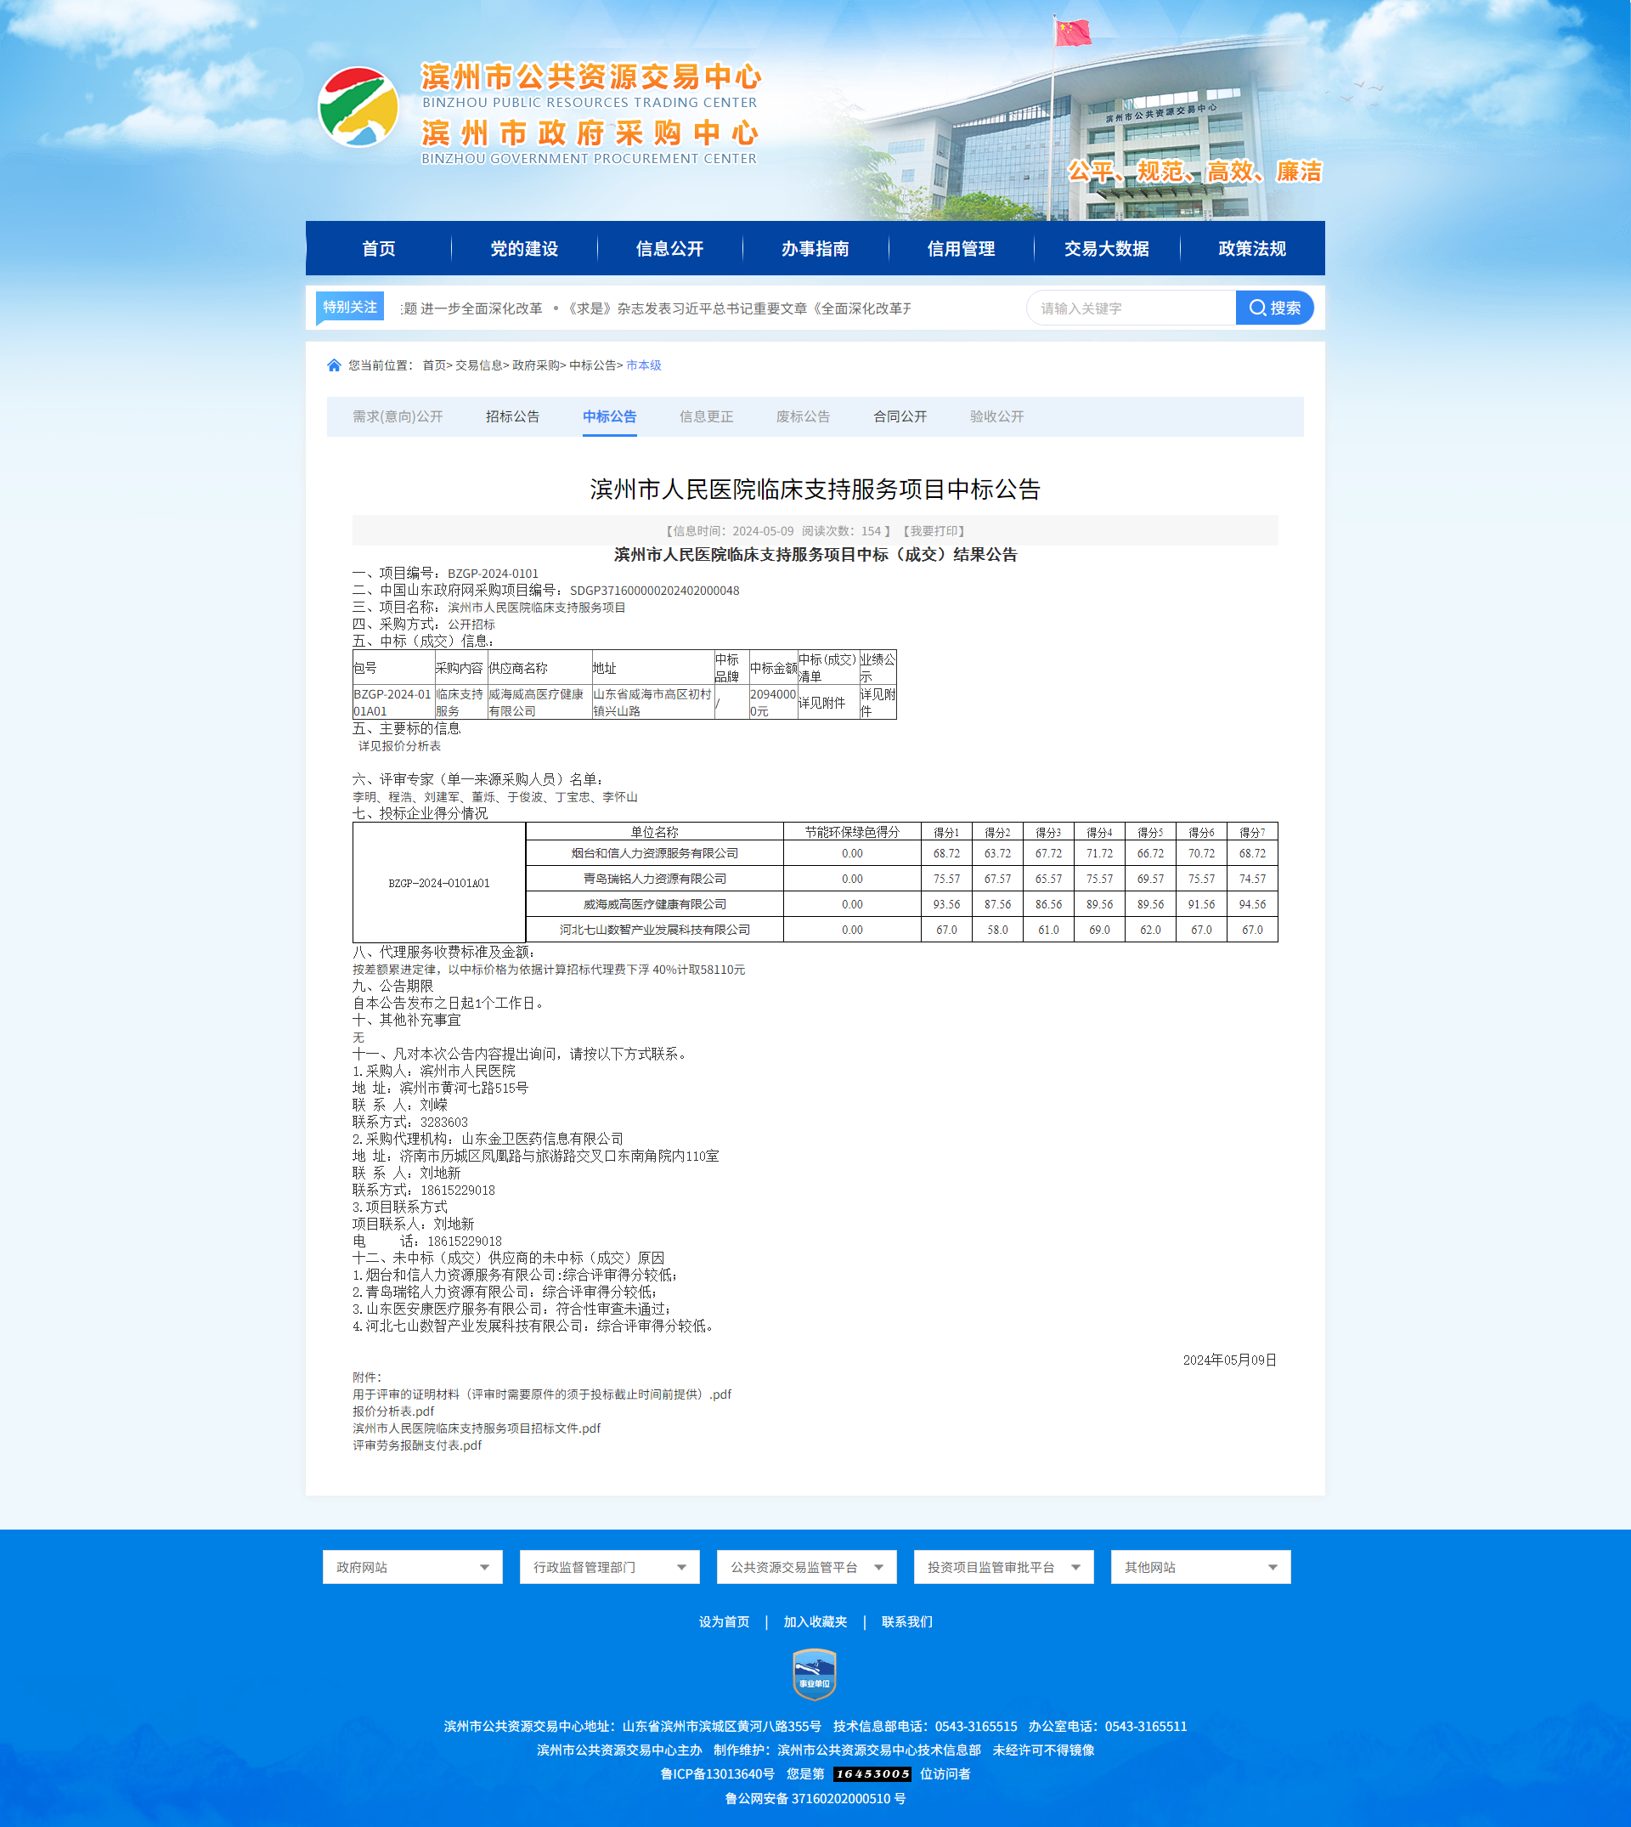Click the 事业单位 badge icon in footer
The height and width of the screenshot is (1827, 1631).
pos(815,1674)
